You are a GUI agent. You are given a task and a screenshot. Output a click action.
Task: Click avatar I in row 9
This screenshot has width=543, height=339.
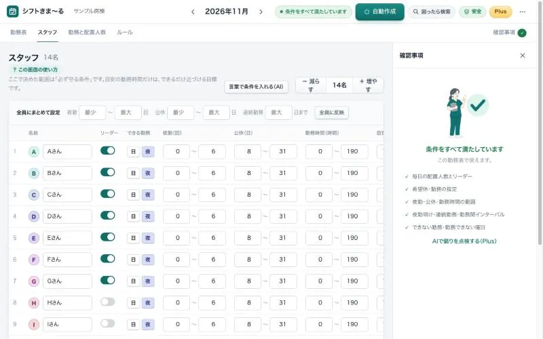click(x=33, y=325)
